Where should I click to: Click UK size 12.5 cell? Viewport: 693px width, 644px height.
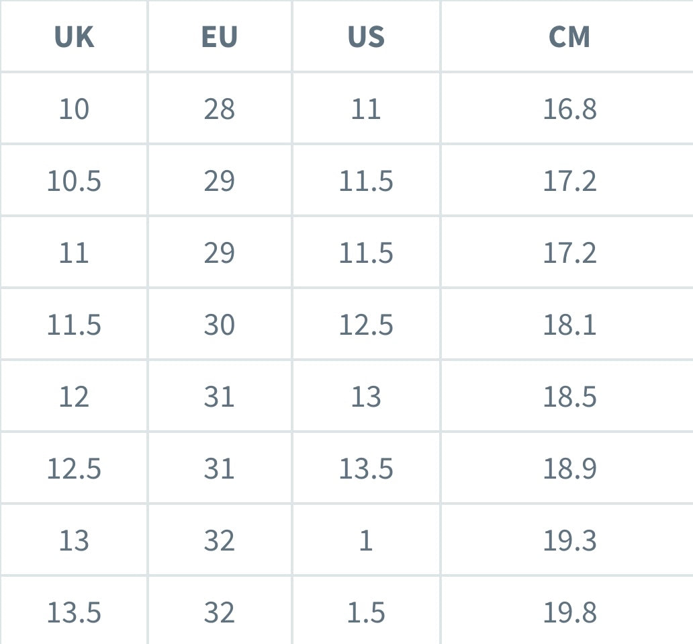[x=74, y=469]
